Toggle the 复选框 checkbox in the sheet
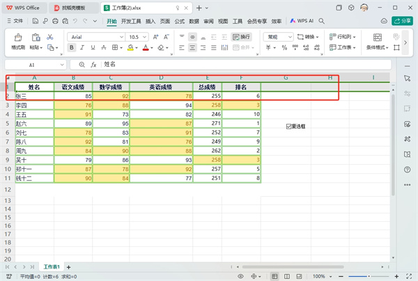 pos(288,126)
